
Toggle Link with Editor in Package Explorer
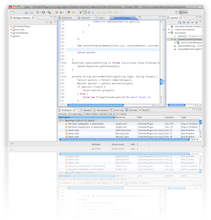(51, 22)
